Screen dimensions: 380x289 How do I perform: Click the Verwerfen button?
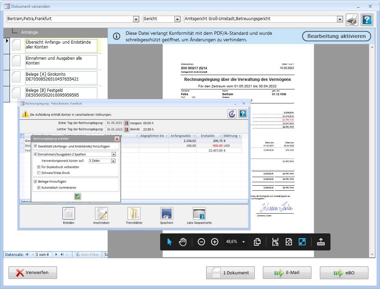[x=33, y=273]
